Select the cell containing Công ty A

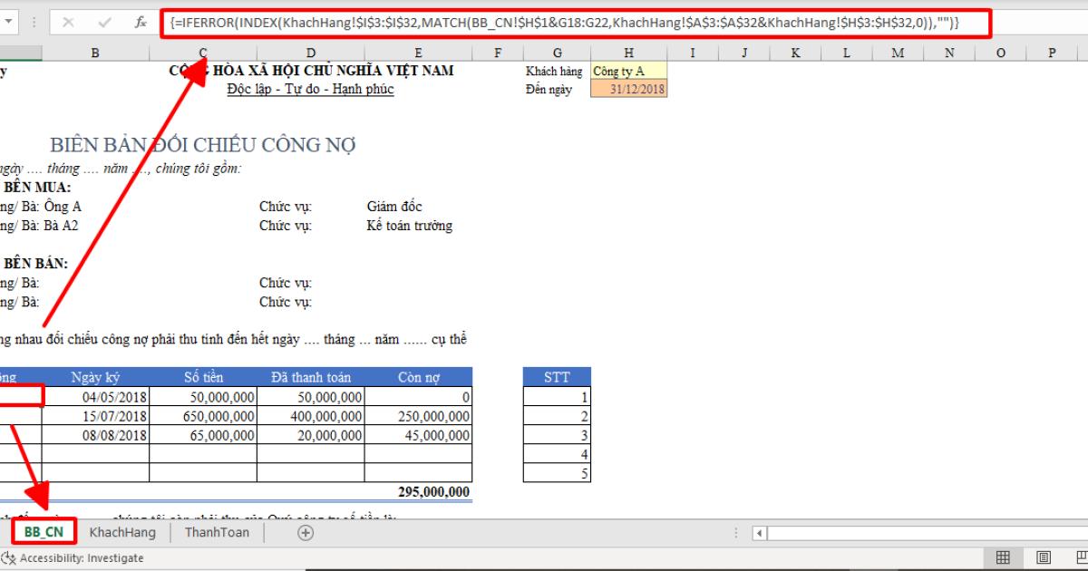[x=629, y=70]
